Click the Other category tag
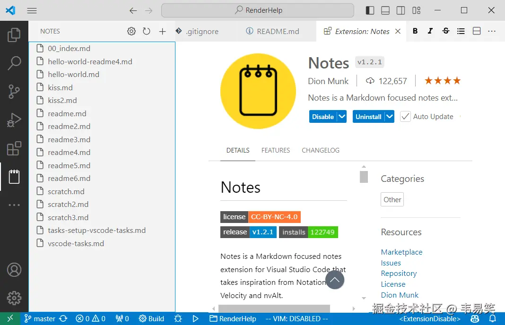Screen dimensions: 505x325 point(392,199)
